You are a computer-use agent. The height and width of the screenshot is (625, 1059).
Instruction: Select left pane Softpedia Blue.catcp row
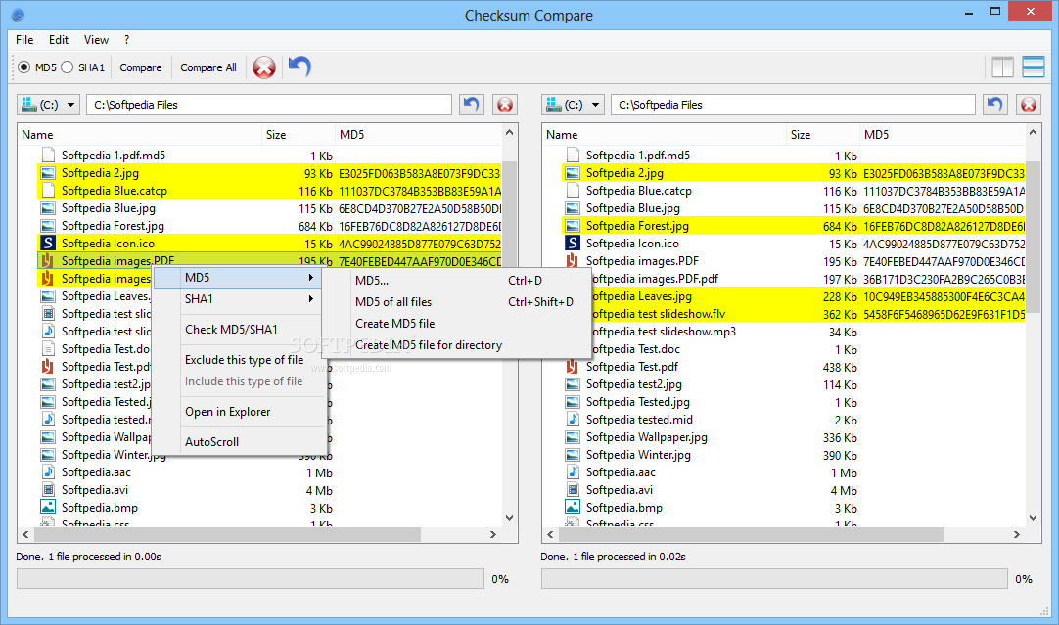point(270,191)
